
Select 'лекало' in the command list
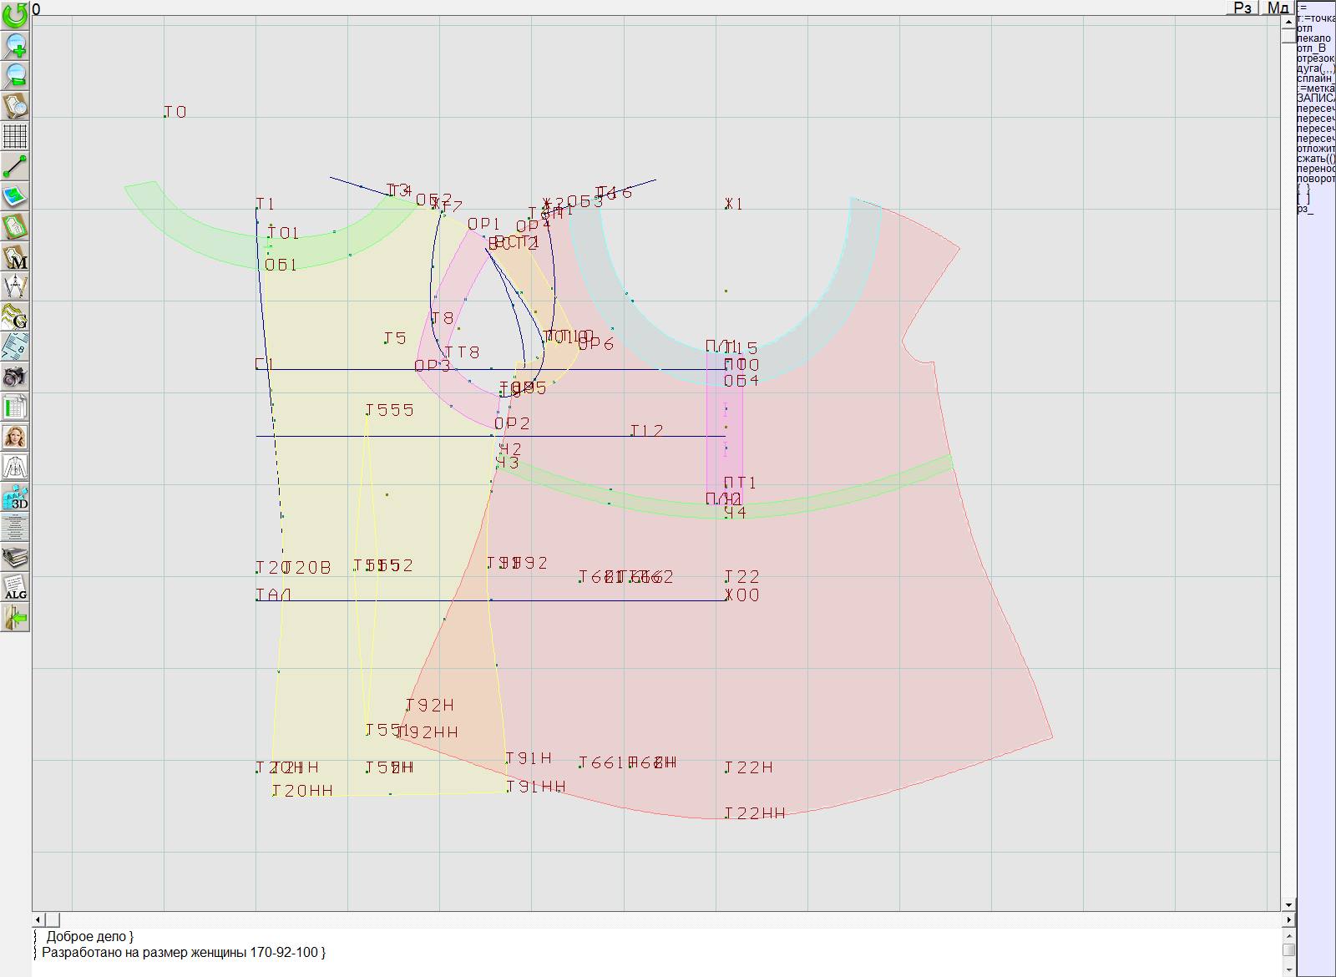point(1313,38)
